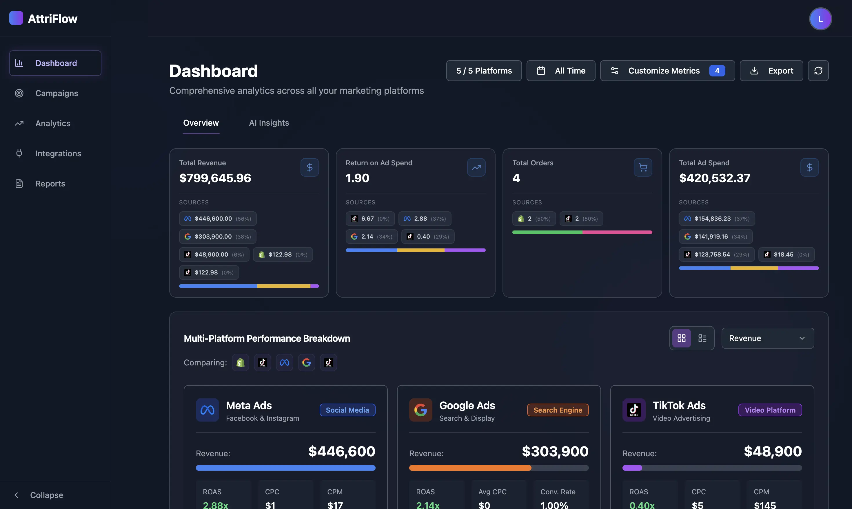
Task: Click the AttriFlow logo icon
Action: pos(16,18)
